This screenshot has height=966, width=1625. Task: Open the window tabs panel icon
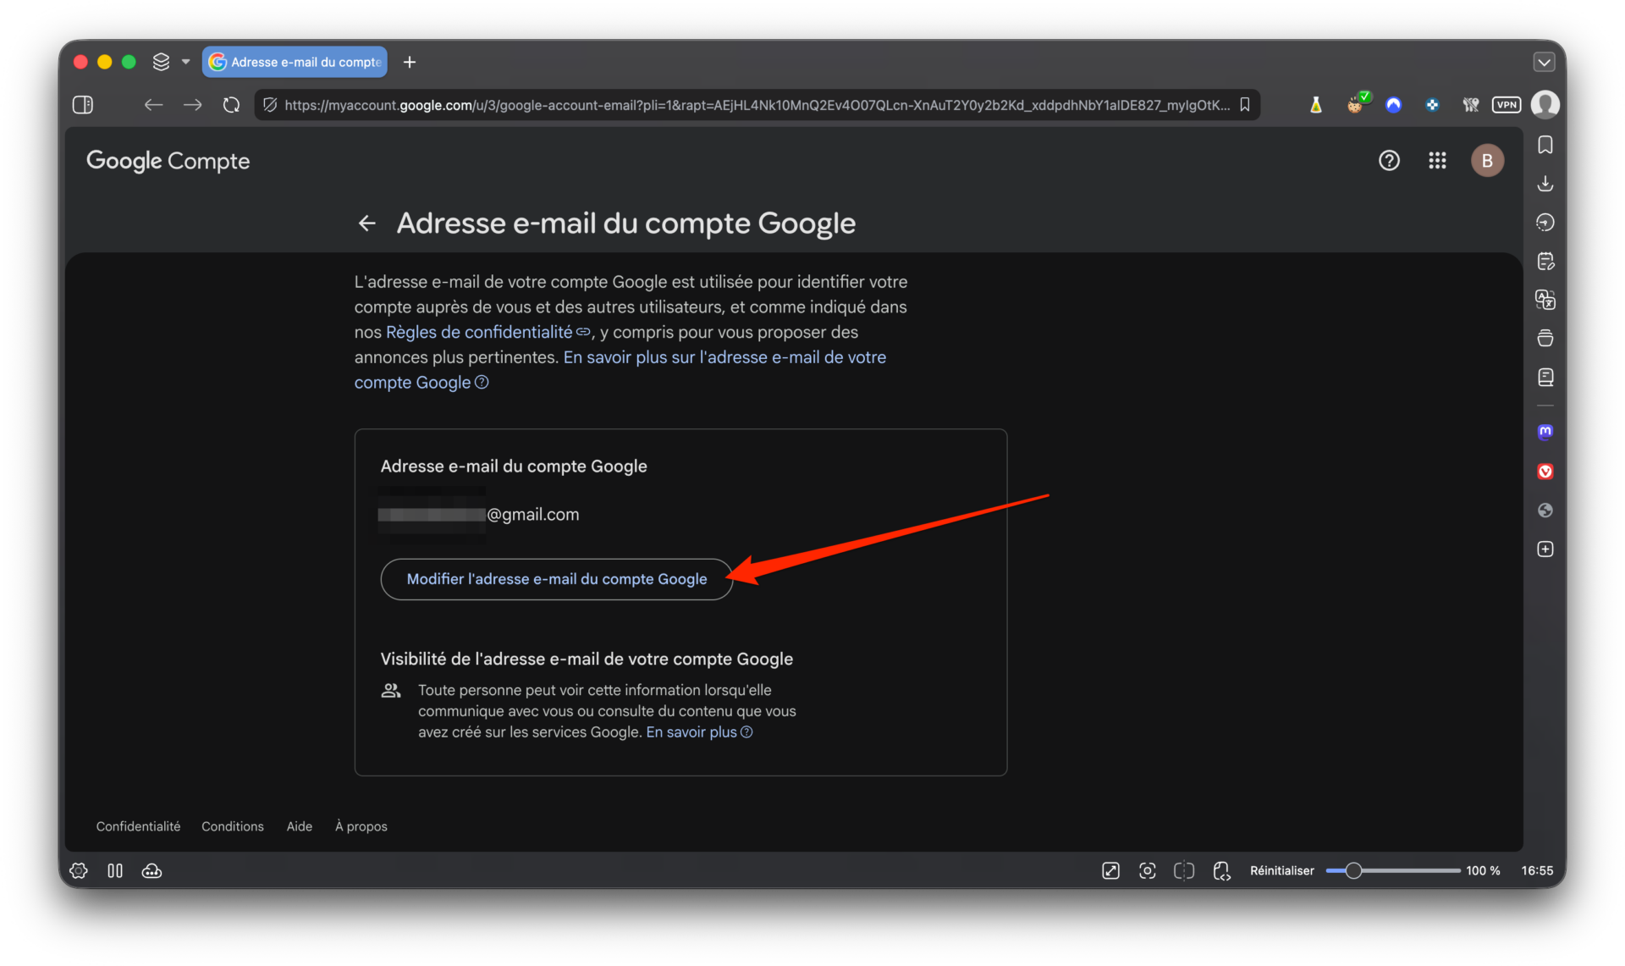(1545, 339)
